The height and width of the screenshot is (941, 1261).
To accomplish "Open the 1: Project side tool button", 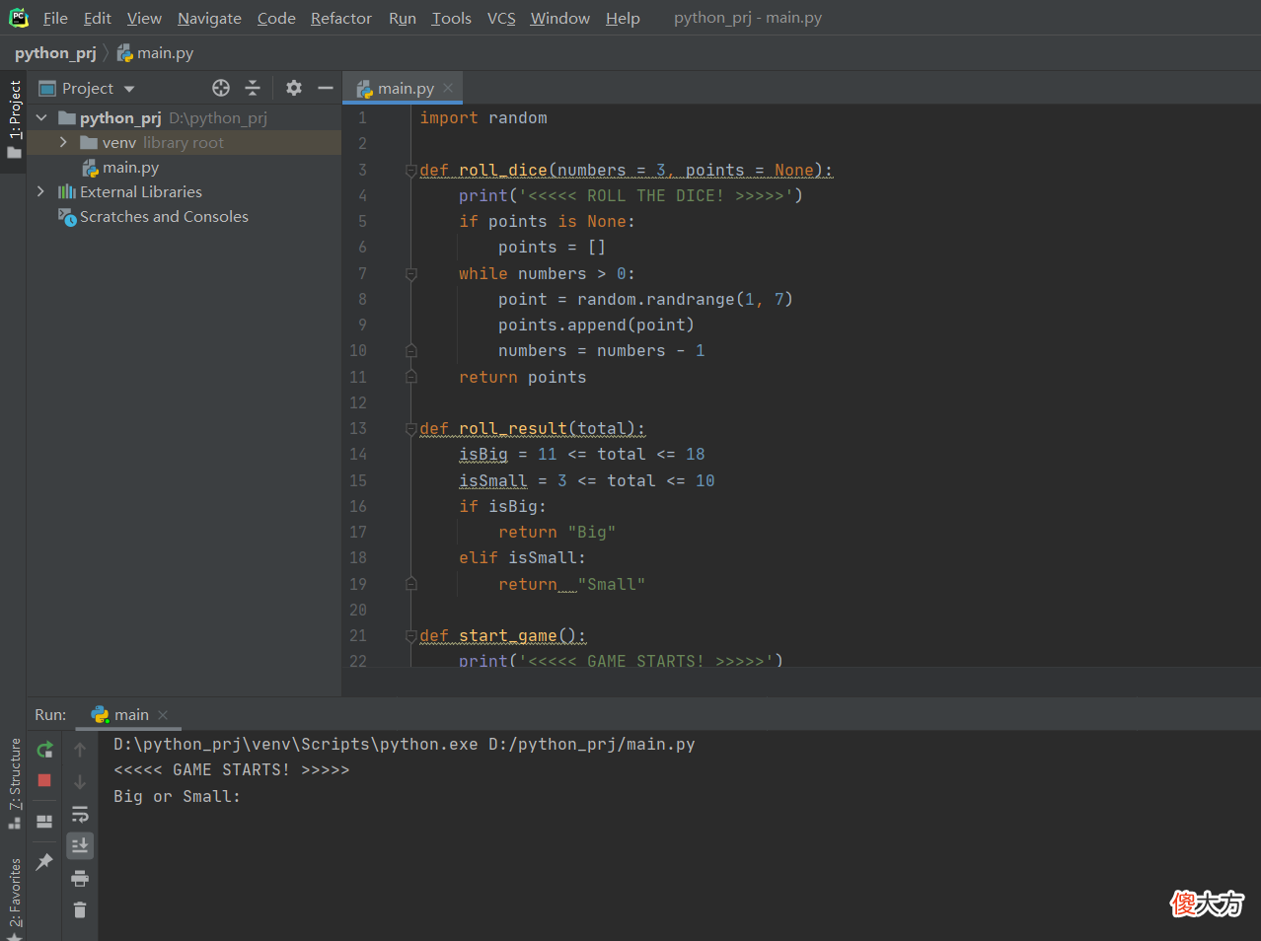I will pos(14,120).
